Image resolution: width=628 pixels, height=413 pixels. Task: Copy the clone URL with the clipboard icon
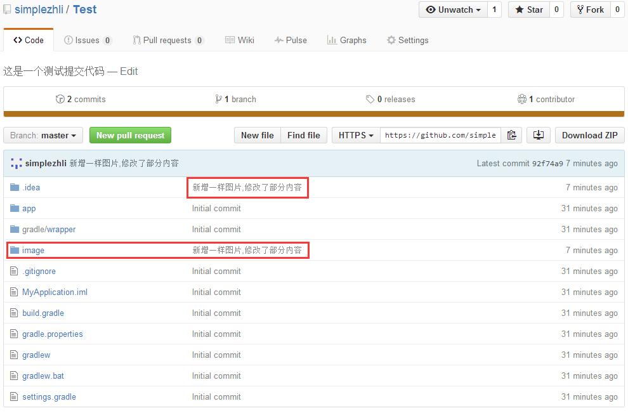[511, 135]
